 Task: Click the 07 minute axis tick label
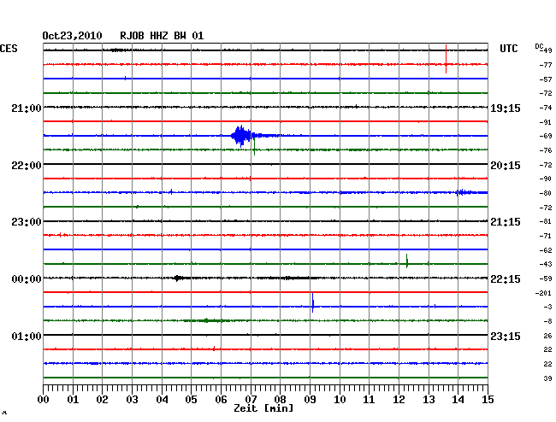click(x=251, y=400)
